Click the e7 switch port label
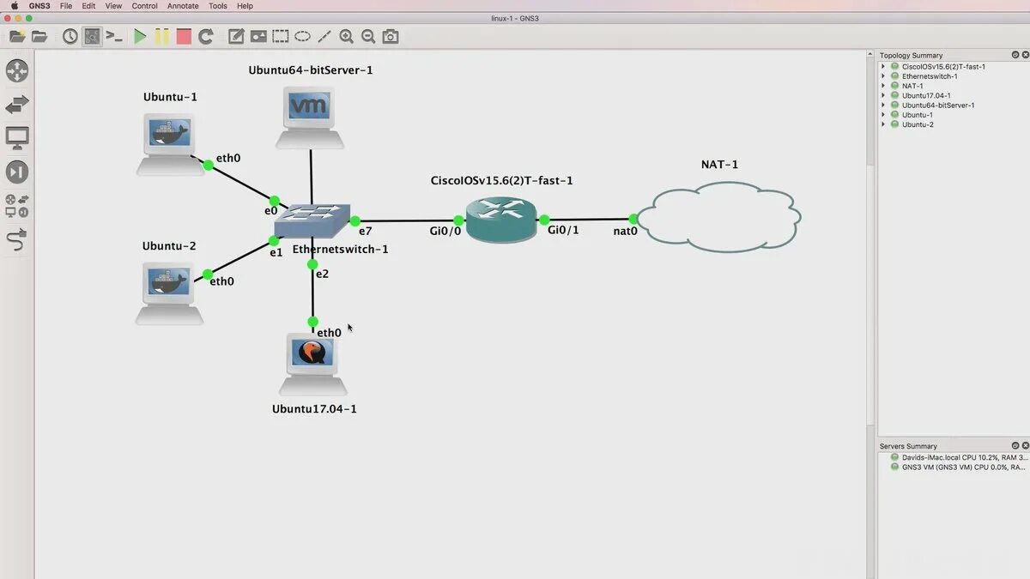This screenshot has width=1030, height=579. coord(365,231)
